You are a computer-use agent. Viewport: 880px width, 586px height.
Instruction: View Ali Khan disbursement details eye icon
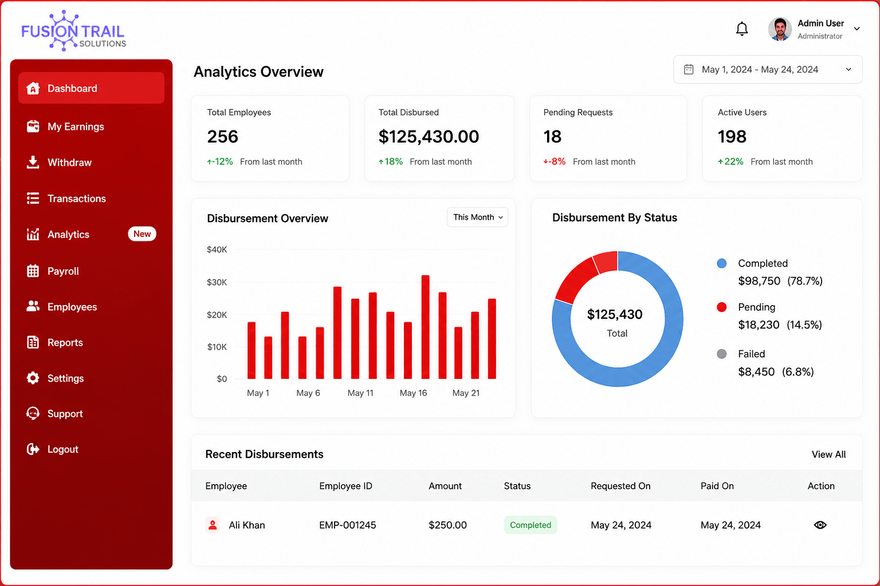tap(820, 525)
